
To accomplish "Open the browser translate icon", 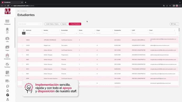I will [164, 6].
